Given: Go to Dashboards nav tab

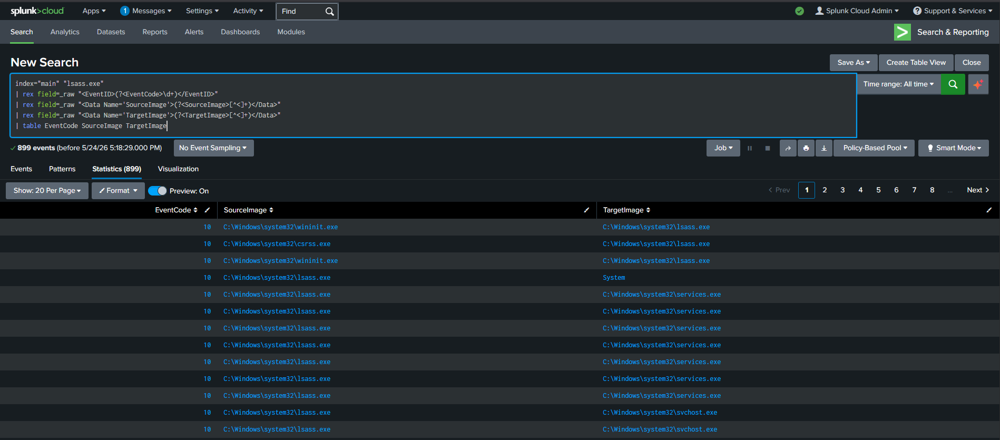Looking at the screenshot, I should click(x=240, y=32).
